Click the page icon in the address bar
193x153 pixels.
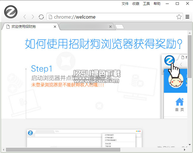[x=50, y=17]
